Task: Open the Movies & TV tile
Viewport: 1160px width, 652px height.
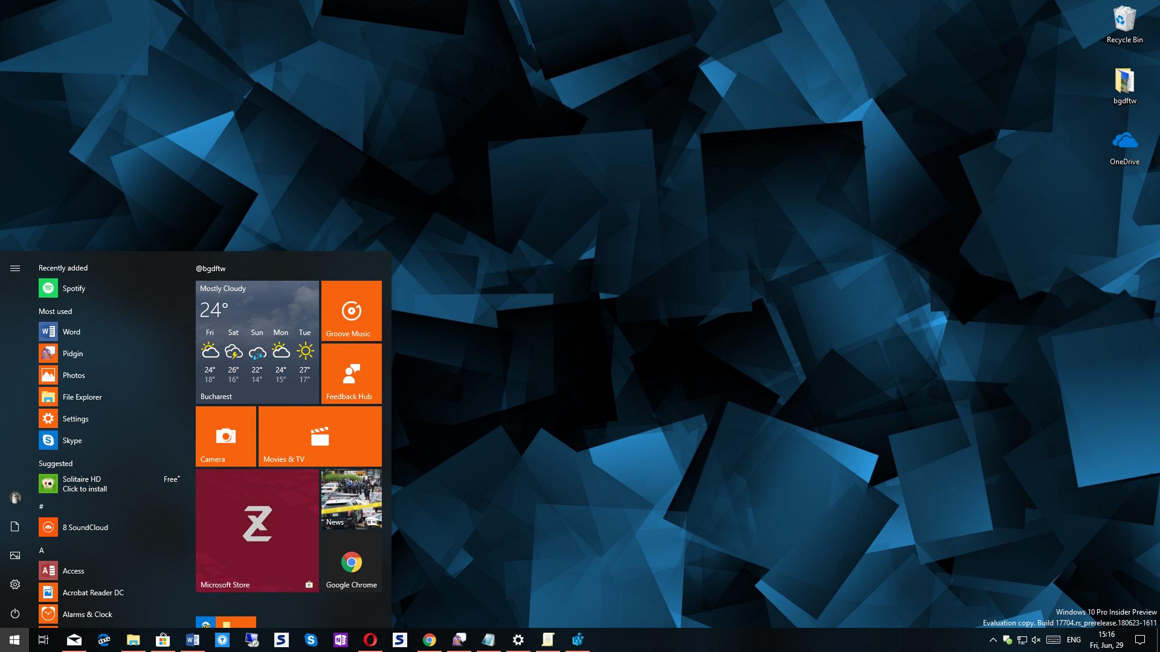Action: point(320,436)
